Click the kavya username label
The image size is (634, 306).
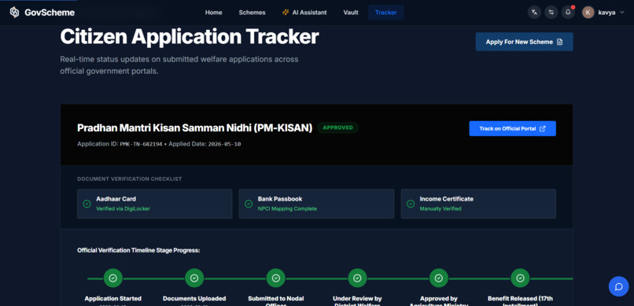(x=606, y=13)
